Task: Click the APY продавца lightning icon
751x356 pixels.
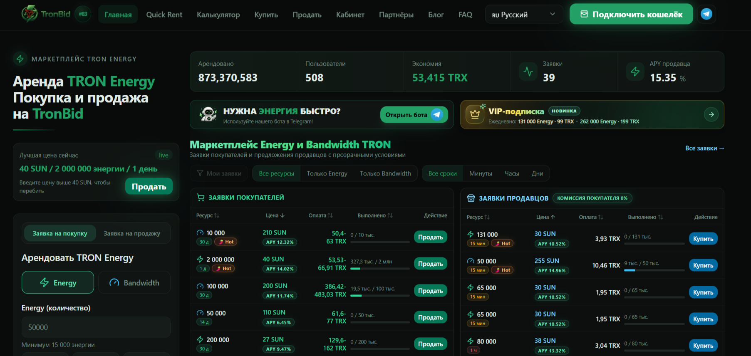Action: click(635, 72)
